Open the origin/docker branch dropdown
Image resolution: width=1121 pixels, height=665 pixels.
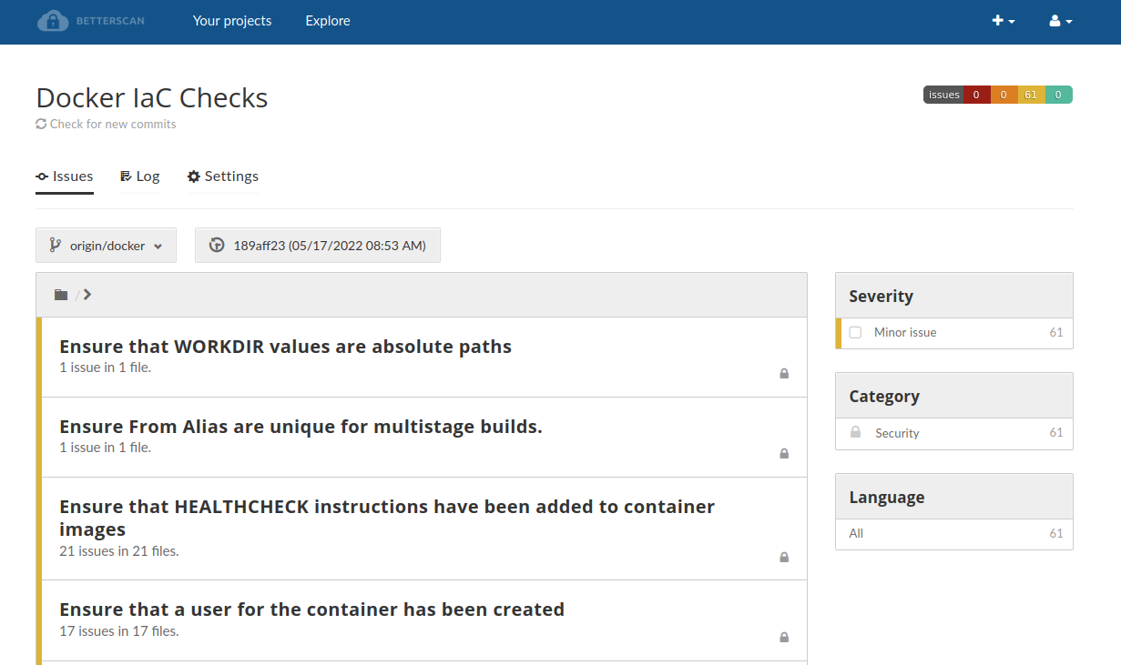click(106, 246)
